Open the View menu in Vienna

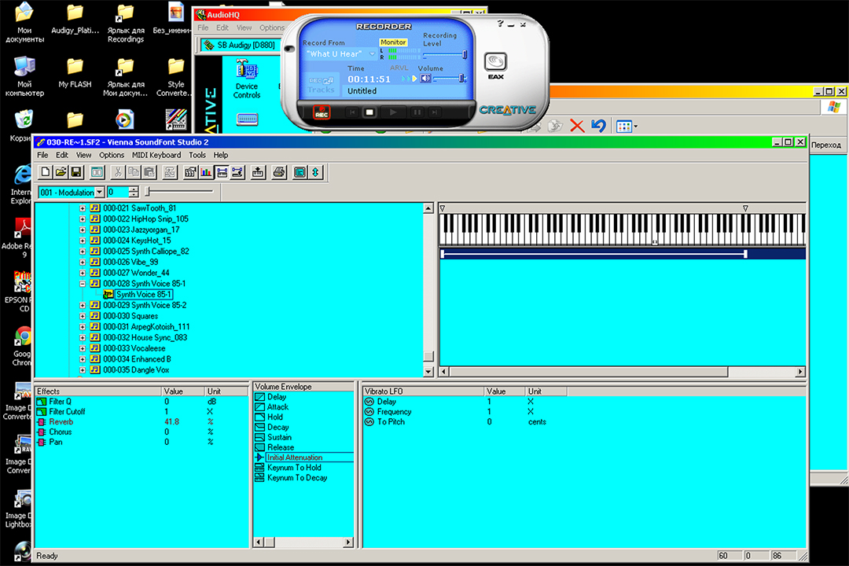tap(83, 155)
